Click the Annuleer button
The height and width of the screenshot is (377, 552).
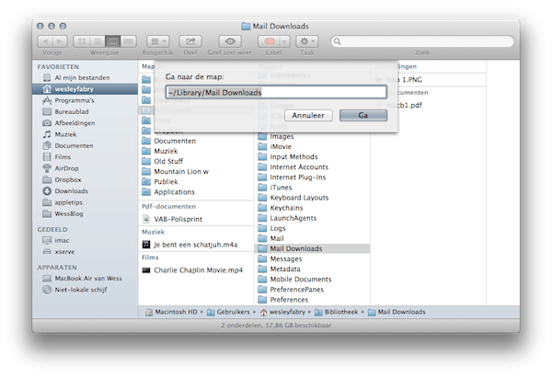[x=308, y=115]
